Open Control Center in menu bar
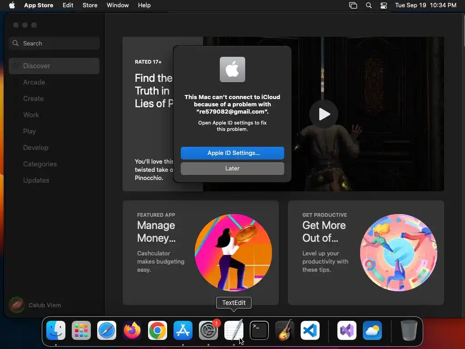The height and width of the screenshot is (349, 465). click(383, 5)
